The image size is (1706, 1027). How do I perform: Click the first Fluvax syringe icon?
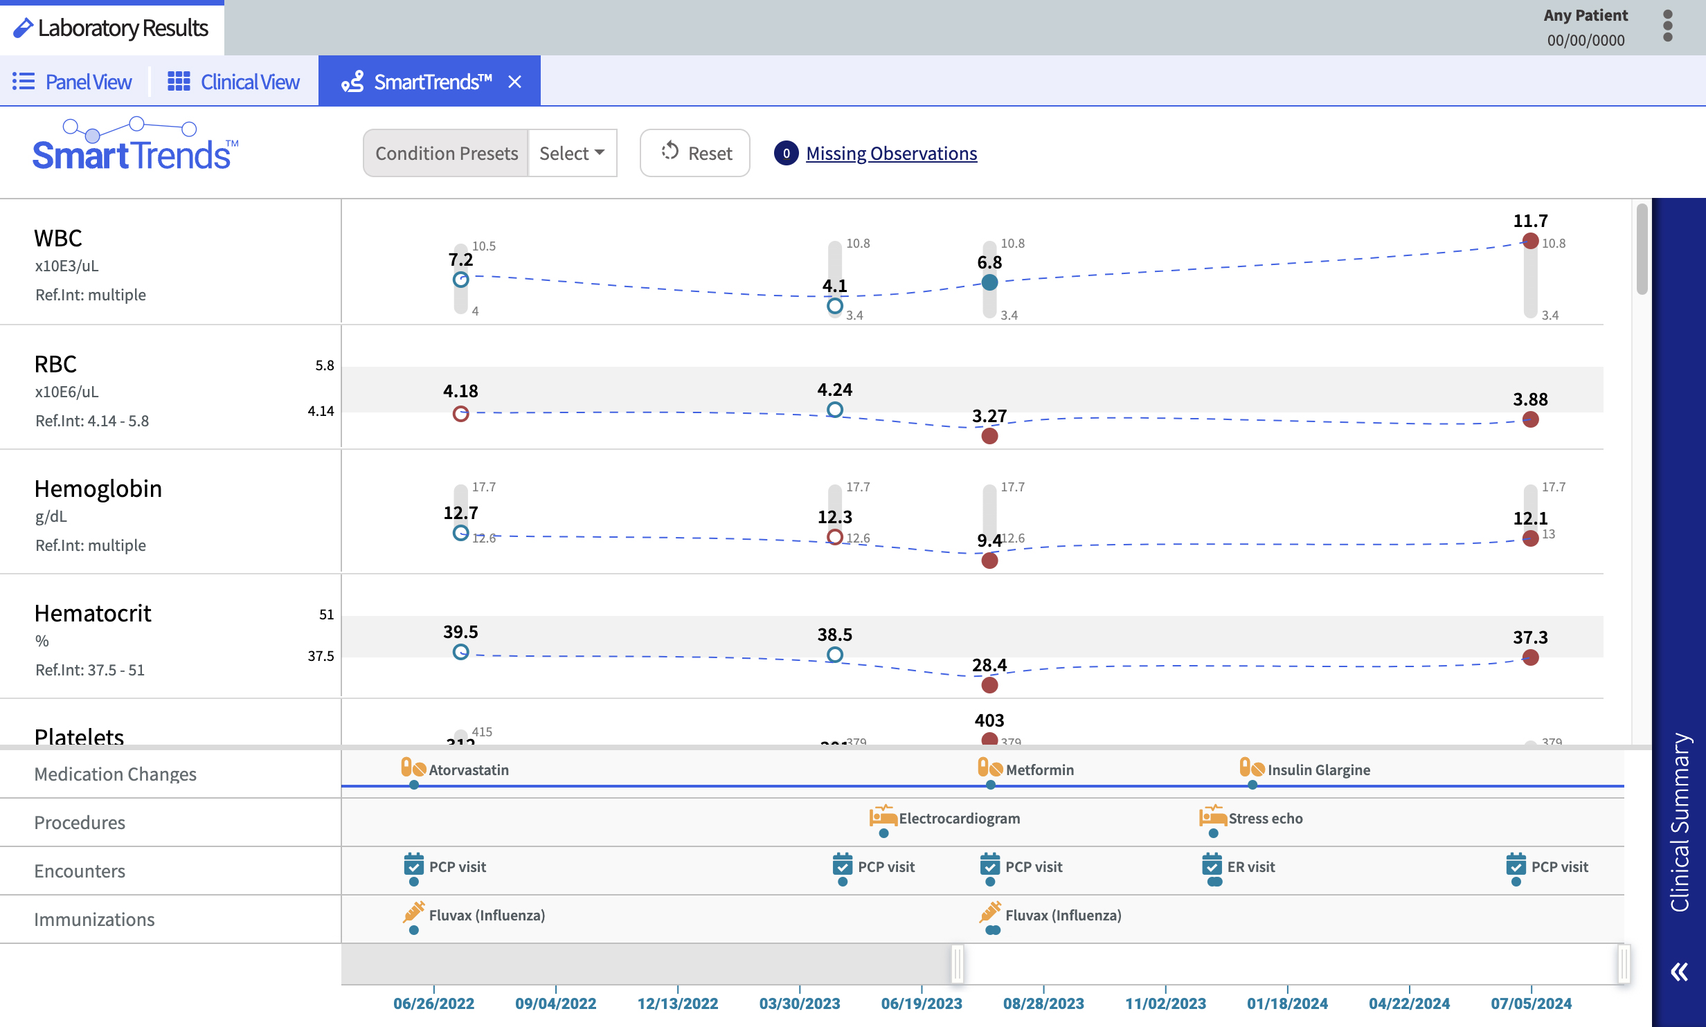coord(413,913)
